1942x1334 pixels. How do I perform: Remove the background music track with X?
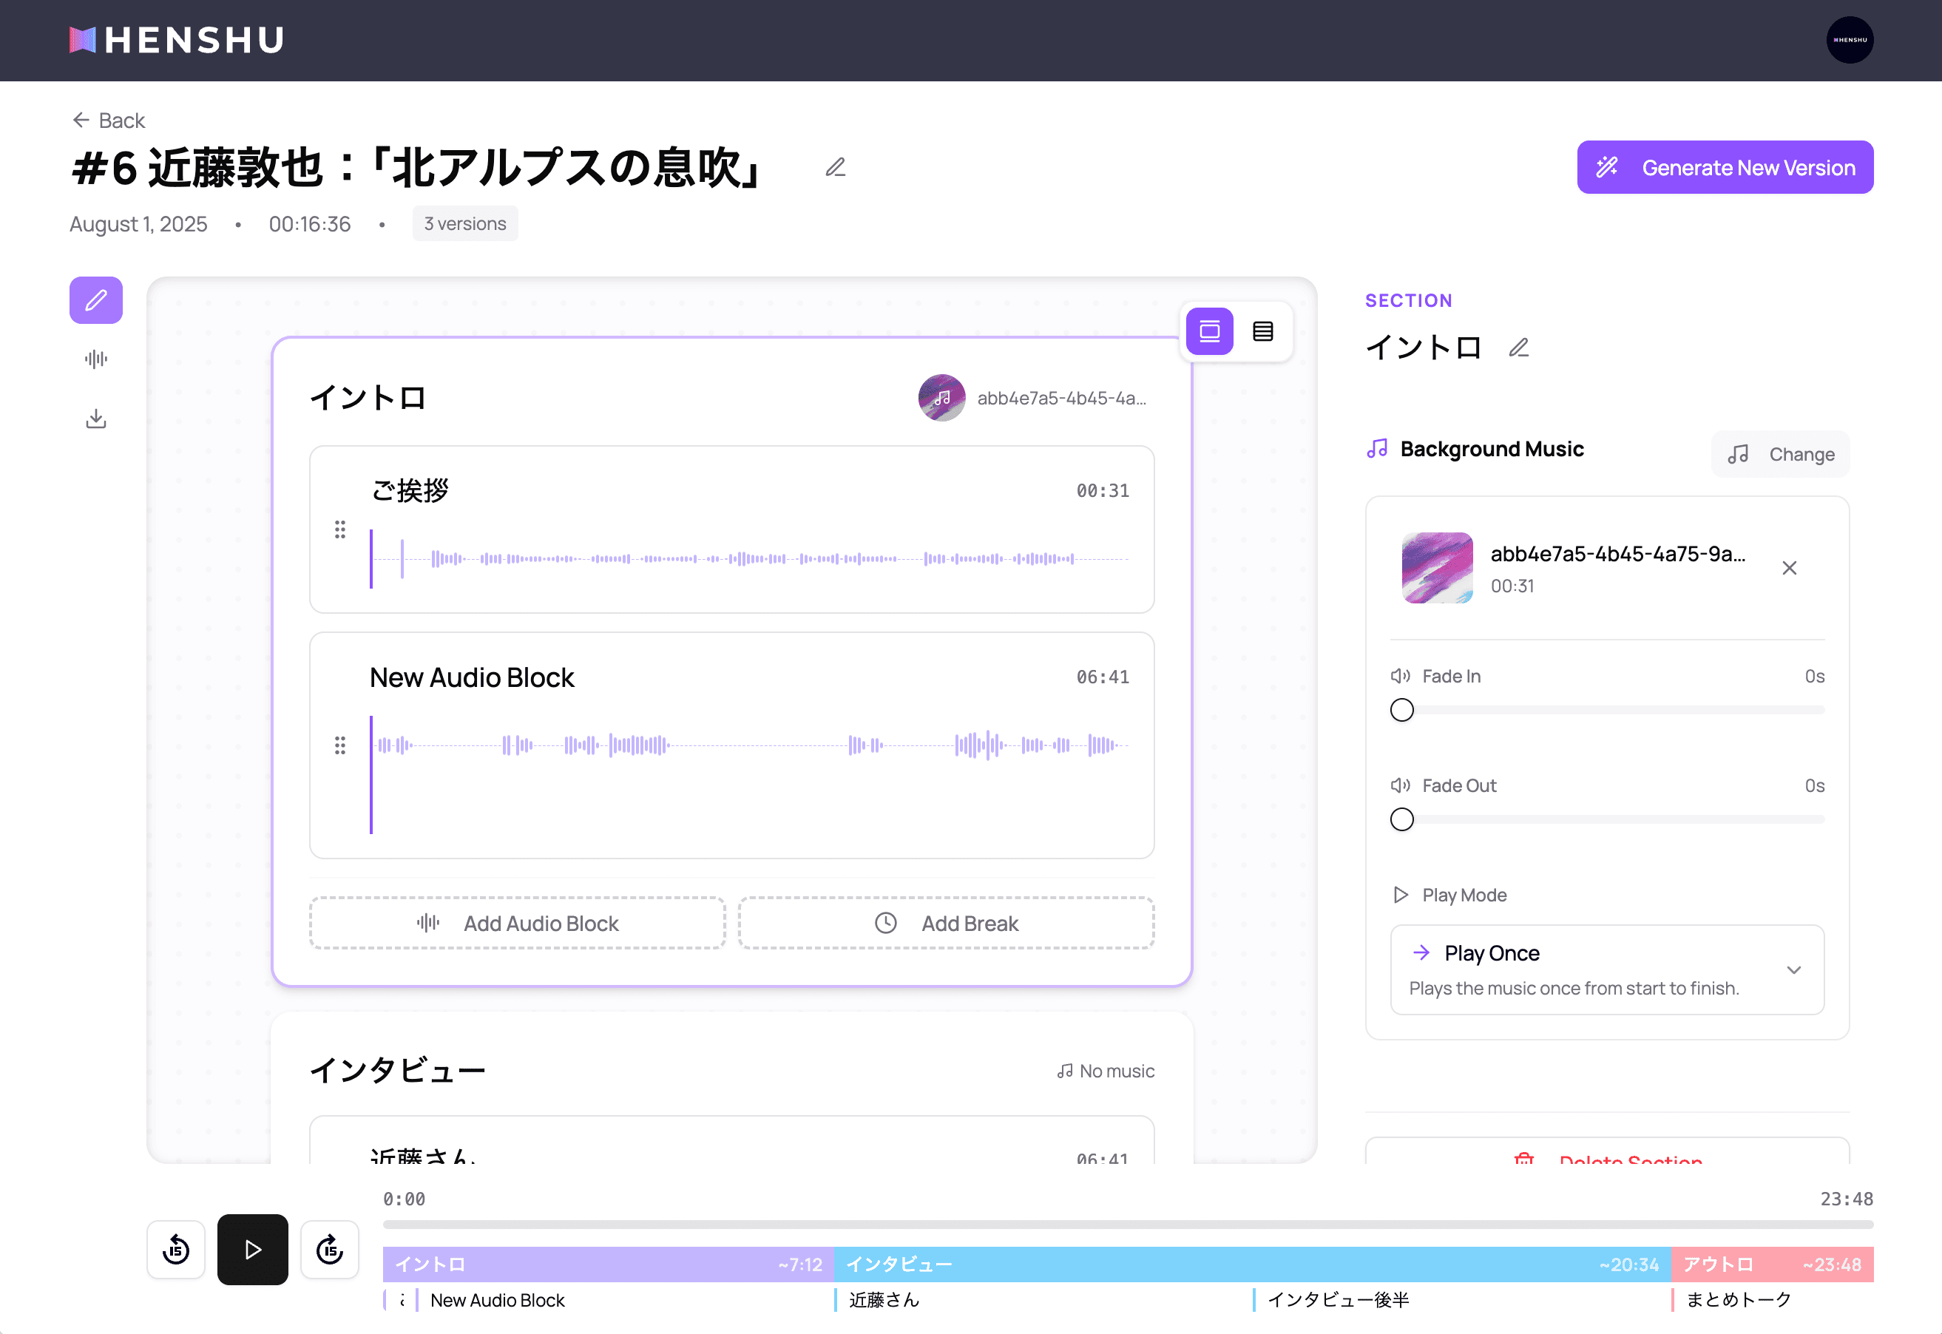tap(1788, 569)
